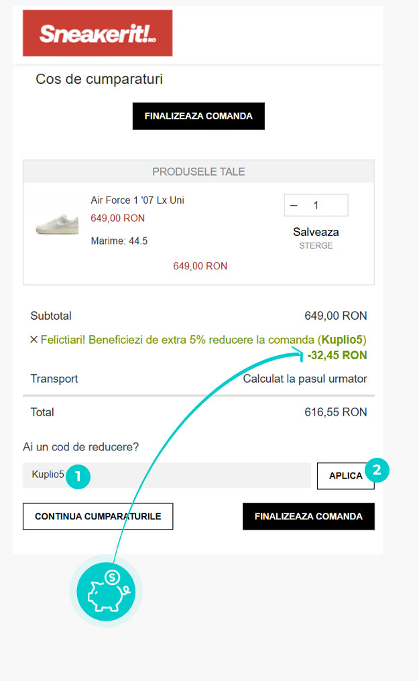Click Continua Cumparaturile to keep shopping
Viewport: 419px width, 681px height.
(98, 517)
